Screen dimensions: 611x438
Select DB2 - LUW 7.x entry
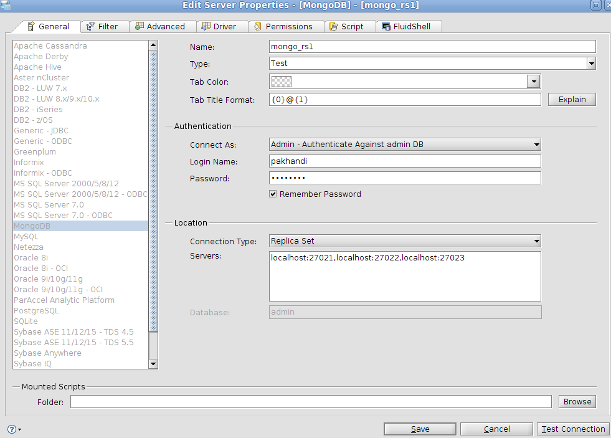coord(81,88)
